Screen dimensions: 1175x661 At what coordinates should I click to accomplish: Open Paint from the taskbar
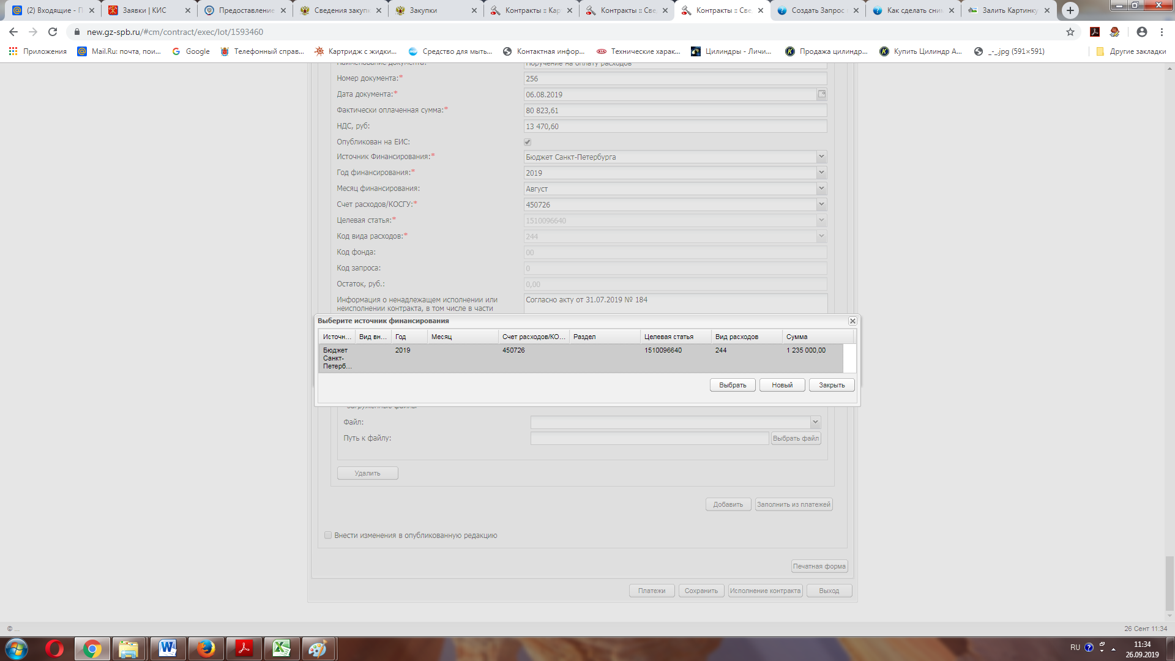318,649
